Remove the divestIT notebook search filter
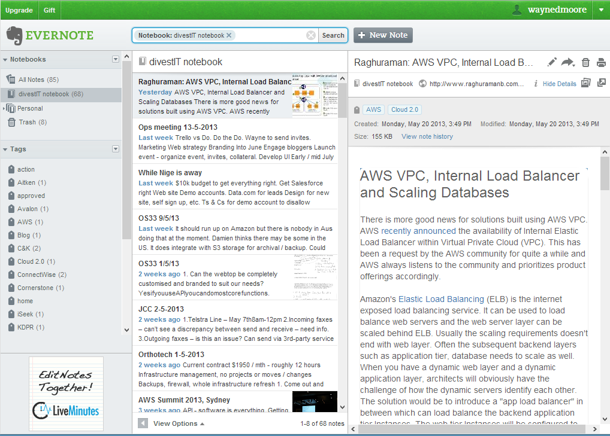The image size is (610, 436). [x=229, y=35]
